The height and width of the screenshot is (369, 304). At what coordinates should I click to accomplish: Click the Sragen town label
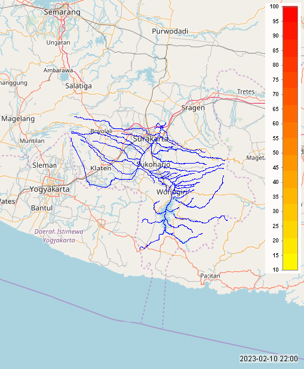(x=193, y=108)
